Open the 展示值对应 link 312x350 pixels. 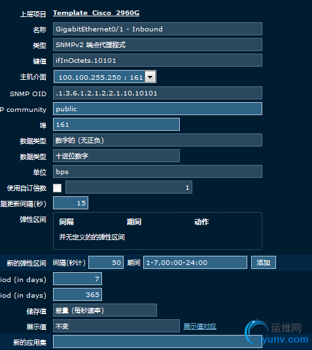pyautogui.click(x=199, y=326)
